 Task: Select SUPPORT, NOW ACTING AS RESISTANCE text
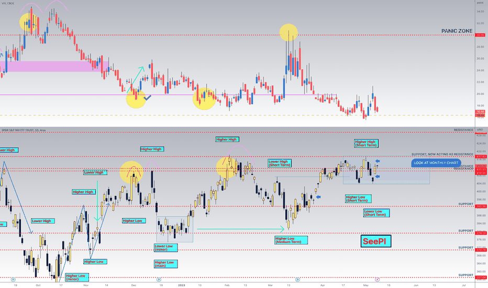[442, 154]
